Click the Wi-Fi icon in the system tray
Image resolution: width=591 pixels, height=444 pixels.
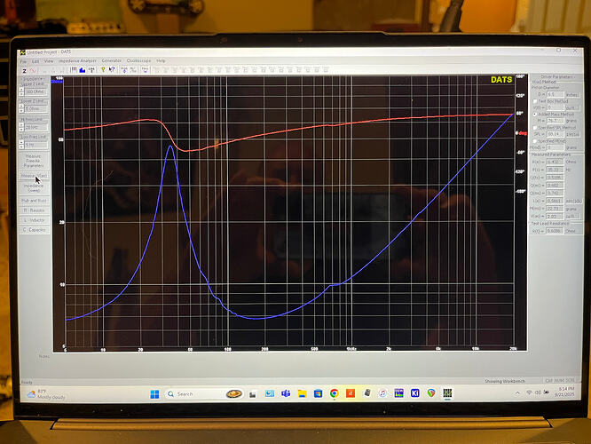(529, 392)
